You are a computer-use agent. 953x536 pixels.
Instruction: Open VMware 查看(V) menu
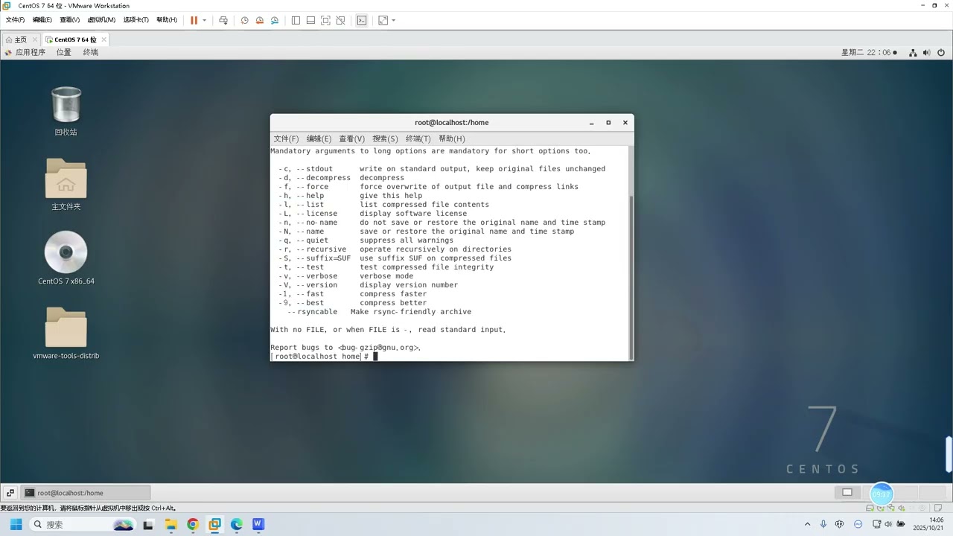[70, 20]
